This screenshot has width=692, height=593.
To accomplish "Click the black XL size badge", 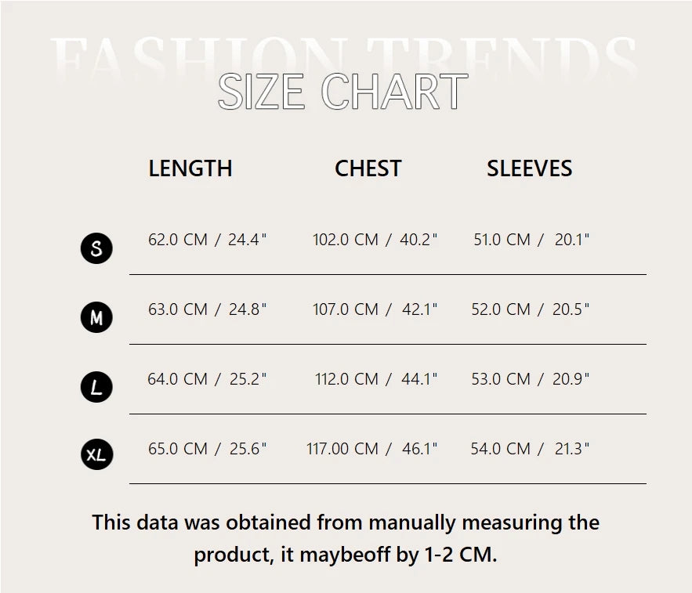I will click(96, 454).
